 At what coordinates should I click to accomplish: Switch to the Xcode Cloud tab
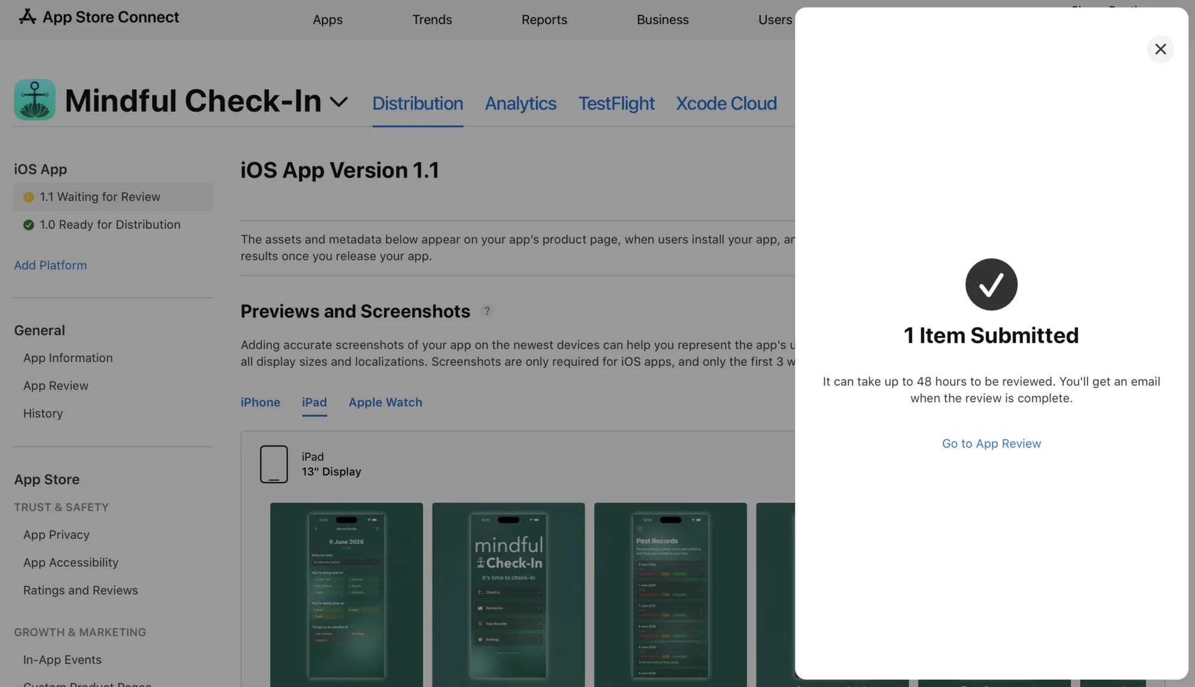726,103
